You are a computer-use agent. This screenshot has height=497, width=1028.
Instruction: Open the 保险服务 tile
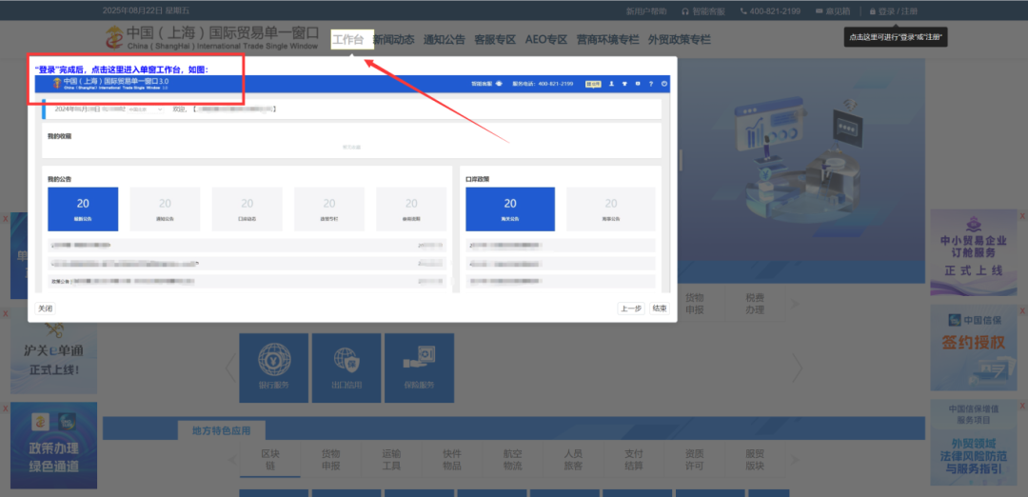tap(419, 368)
